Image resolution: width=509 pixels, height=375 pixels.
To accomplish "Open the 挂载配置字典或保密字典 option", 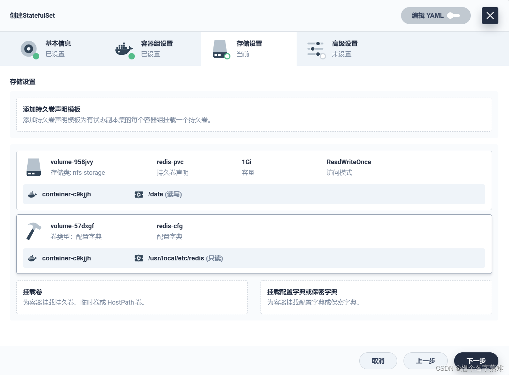I will click(x=376, y=297).
